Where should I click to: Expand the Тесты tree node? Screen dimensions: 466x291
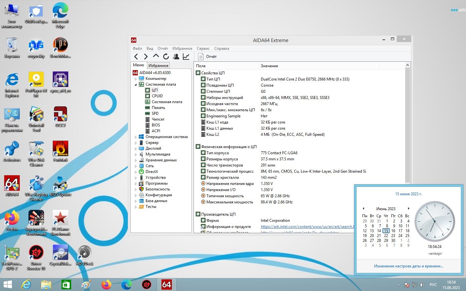pyautogui.click(x=136, y=207)
